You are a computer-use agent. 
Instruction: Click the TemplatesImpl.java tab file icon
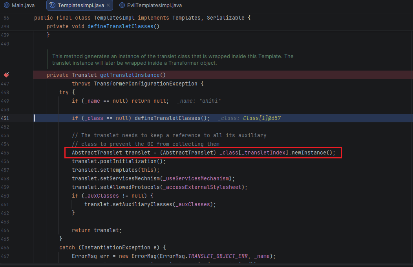point(52,5)
